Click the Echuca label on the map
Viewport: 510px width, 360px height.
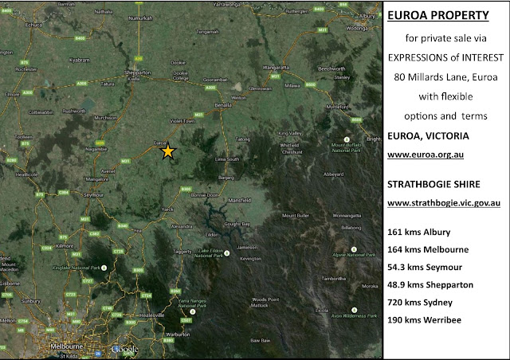(33, 25)
